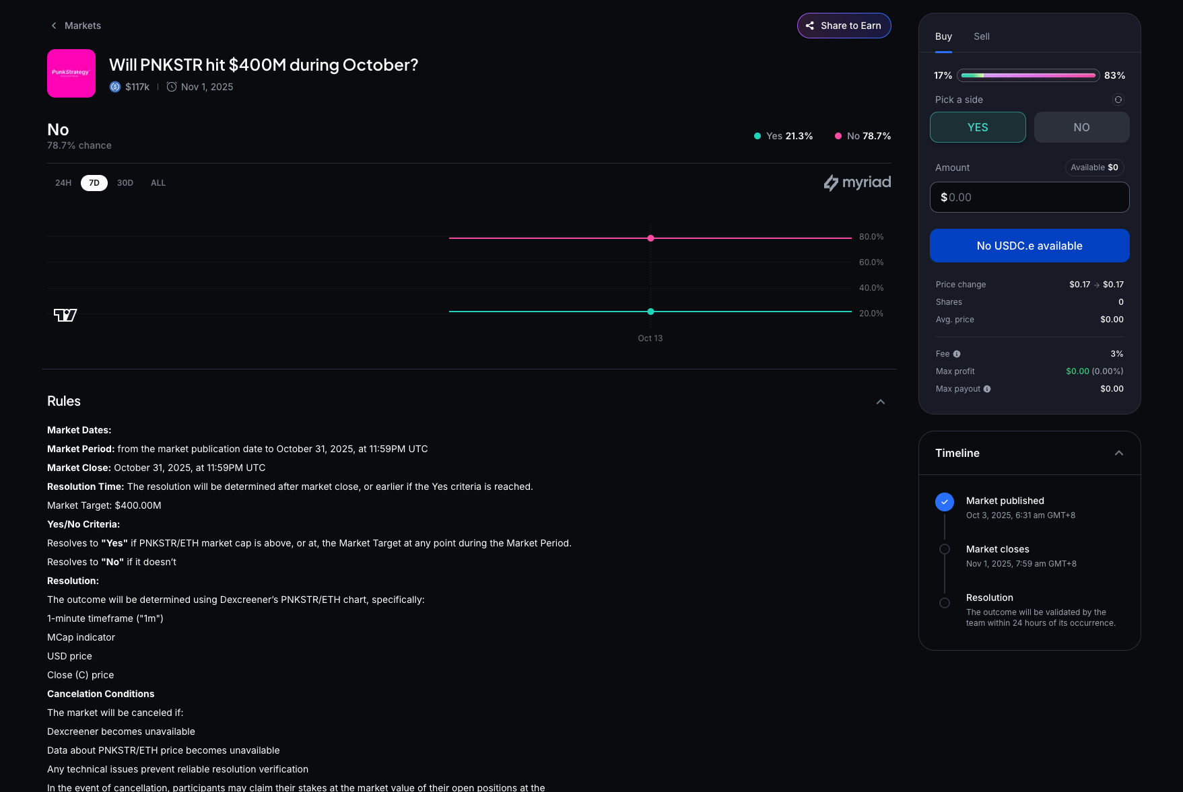The image size is (1183, 792).
Task: Click the Share to Earn button
Action: (x=844, y=26)
